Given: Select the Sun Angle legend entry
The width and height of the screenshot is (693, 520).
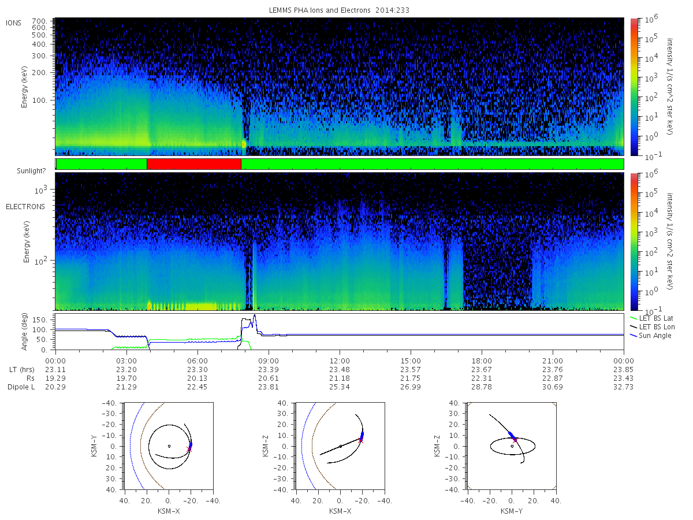Looking at the screenshot, I should [653, 336].
